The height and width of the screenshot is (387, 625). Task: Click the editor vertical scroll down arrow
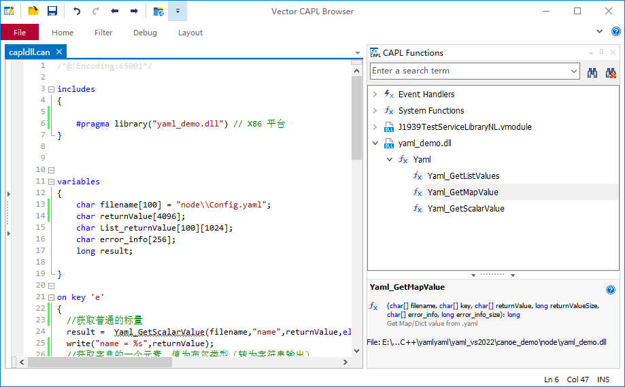pyautogui.click(x=357, y=351)
